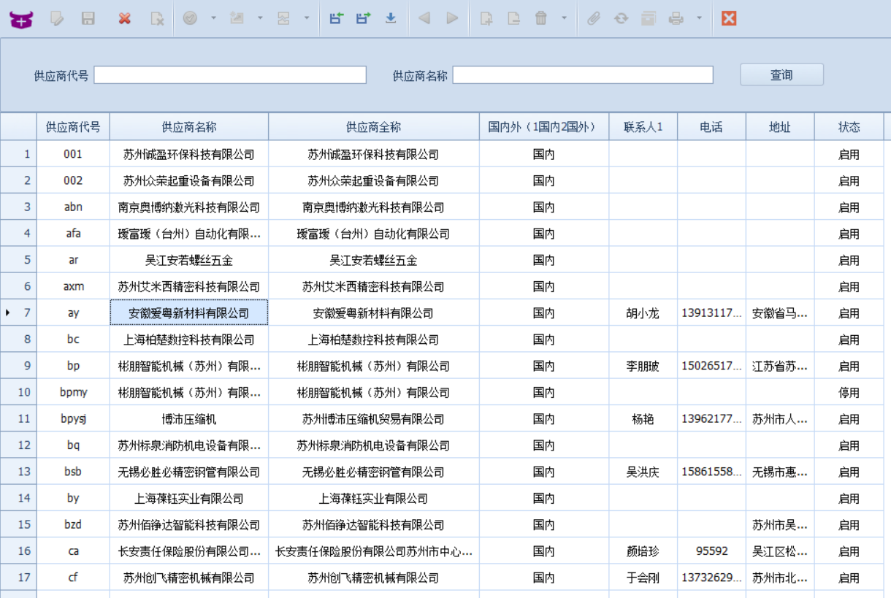The height and width of the screenshot is (598, 891).
Task: Click the paperclip attachment icon
Action: tap(594, 19)
